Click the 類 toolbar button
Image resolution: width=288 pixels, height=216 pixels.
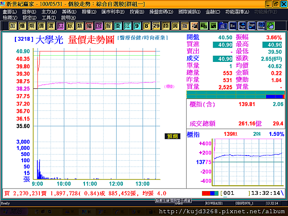pyautogui.click(x=79, y=26)
